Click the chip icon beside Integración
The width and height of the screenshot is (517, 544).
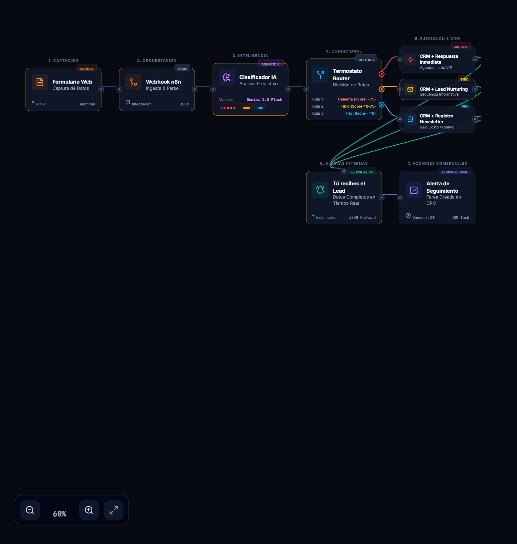coord(128,102)
